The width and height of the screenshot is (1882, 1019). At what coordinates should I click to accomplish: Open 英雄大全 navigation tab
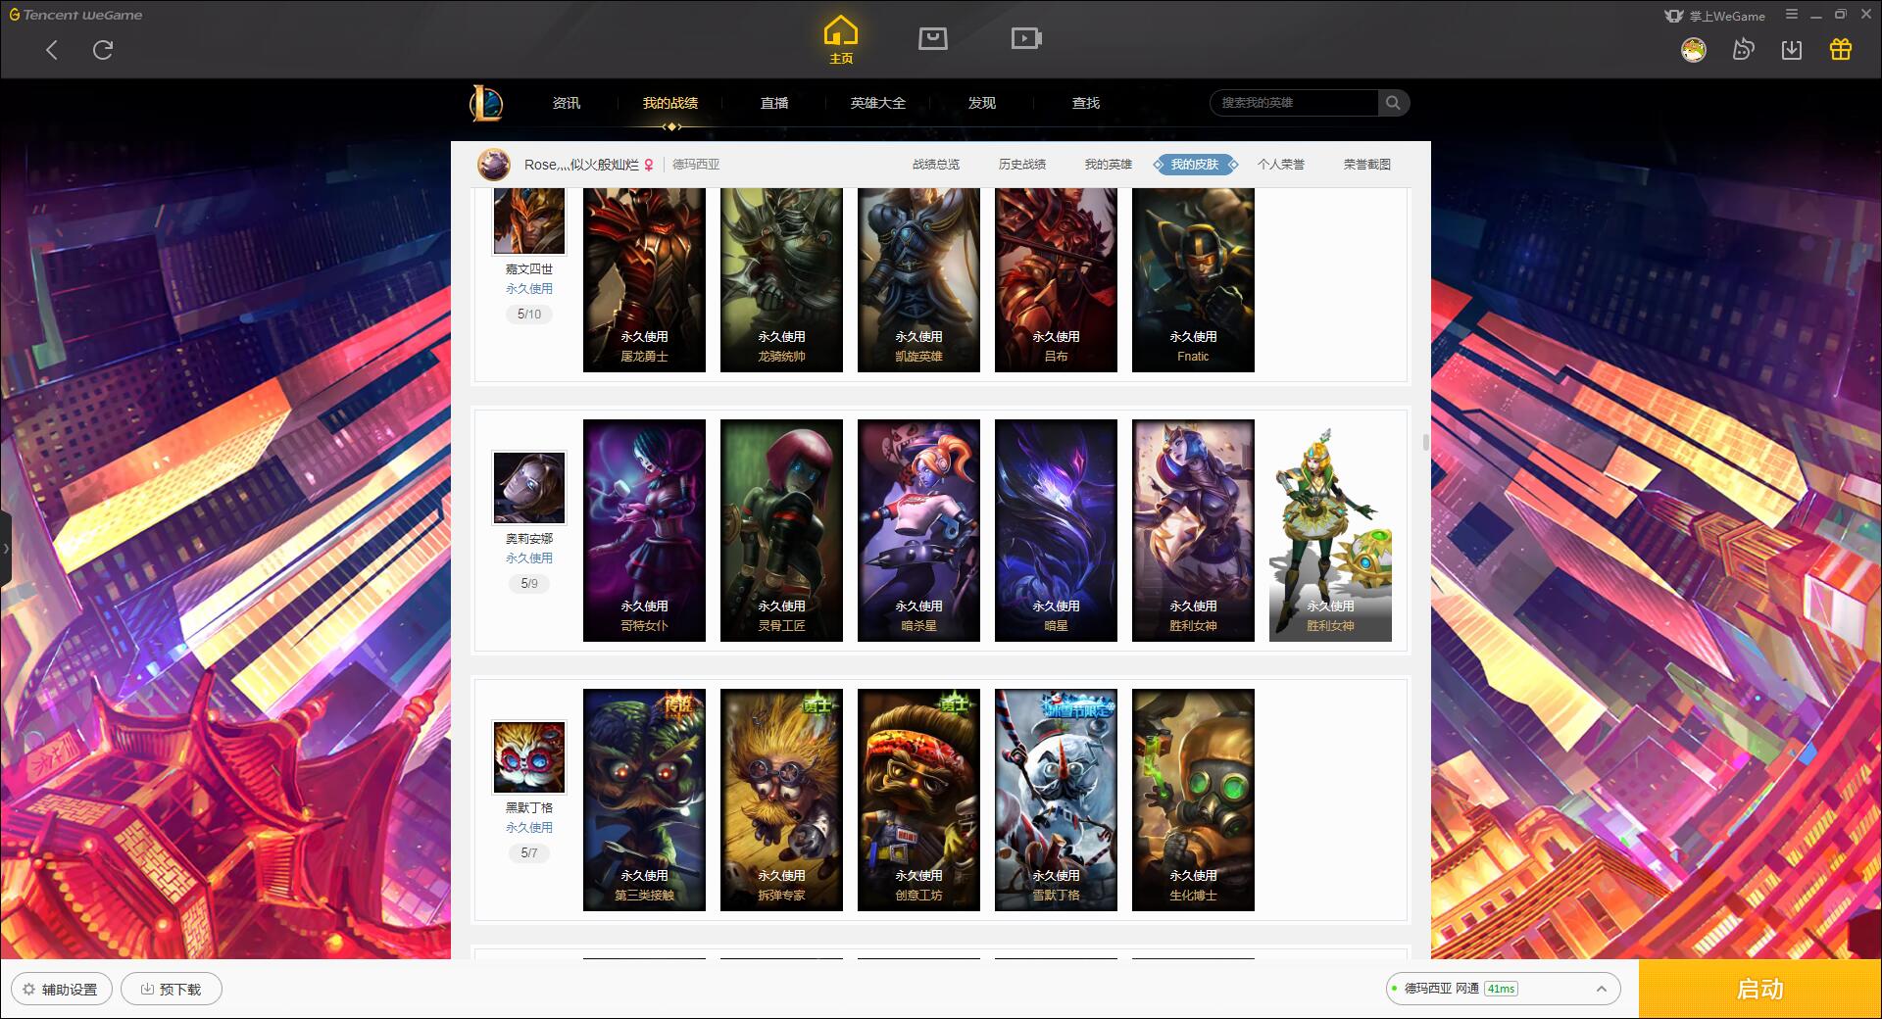(x=878, y=103)
